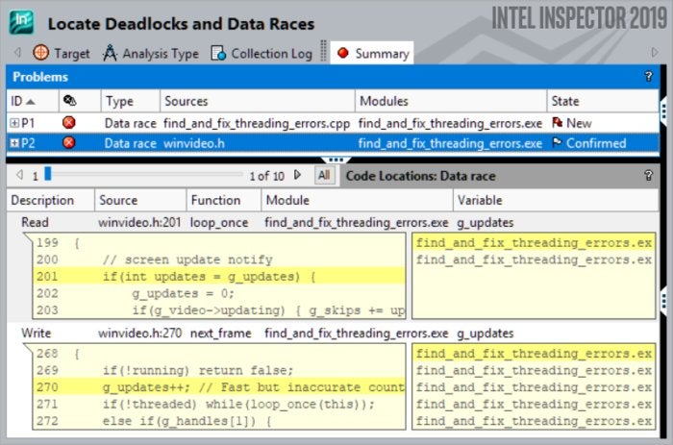
Task: Click the Source column header in Code Locations
Action: point(140,200)
